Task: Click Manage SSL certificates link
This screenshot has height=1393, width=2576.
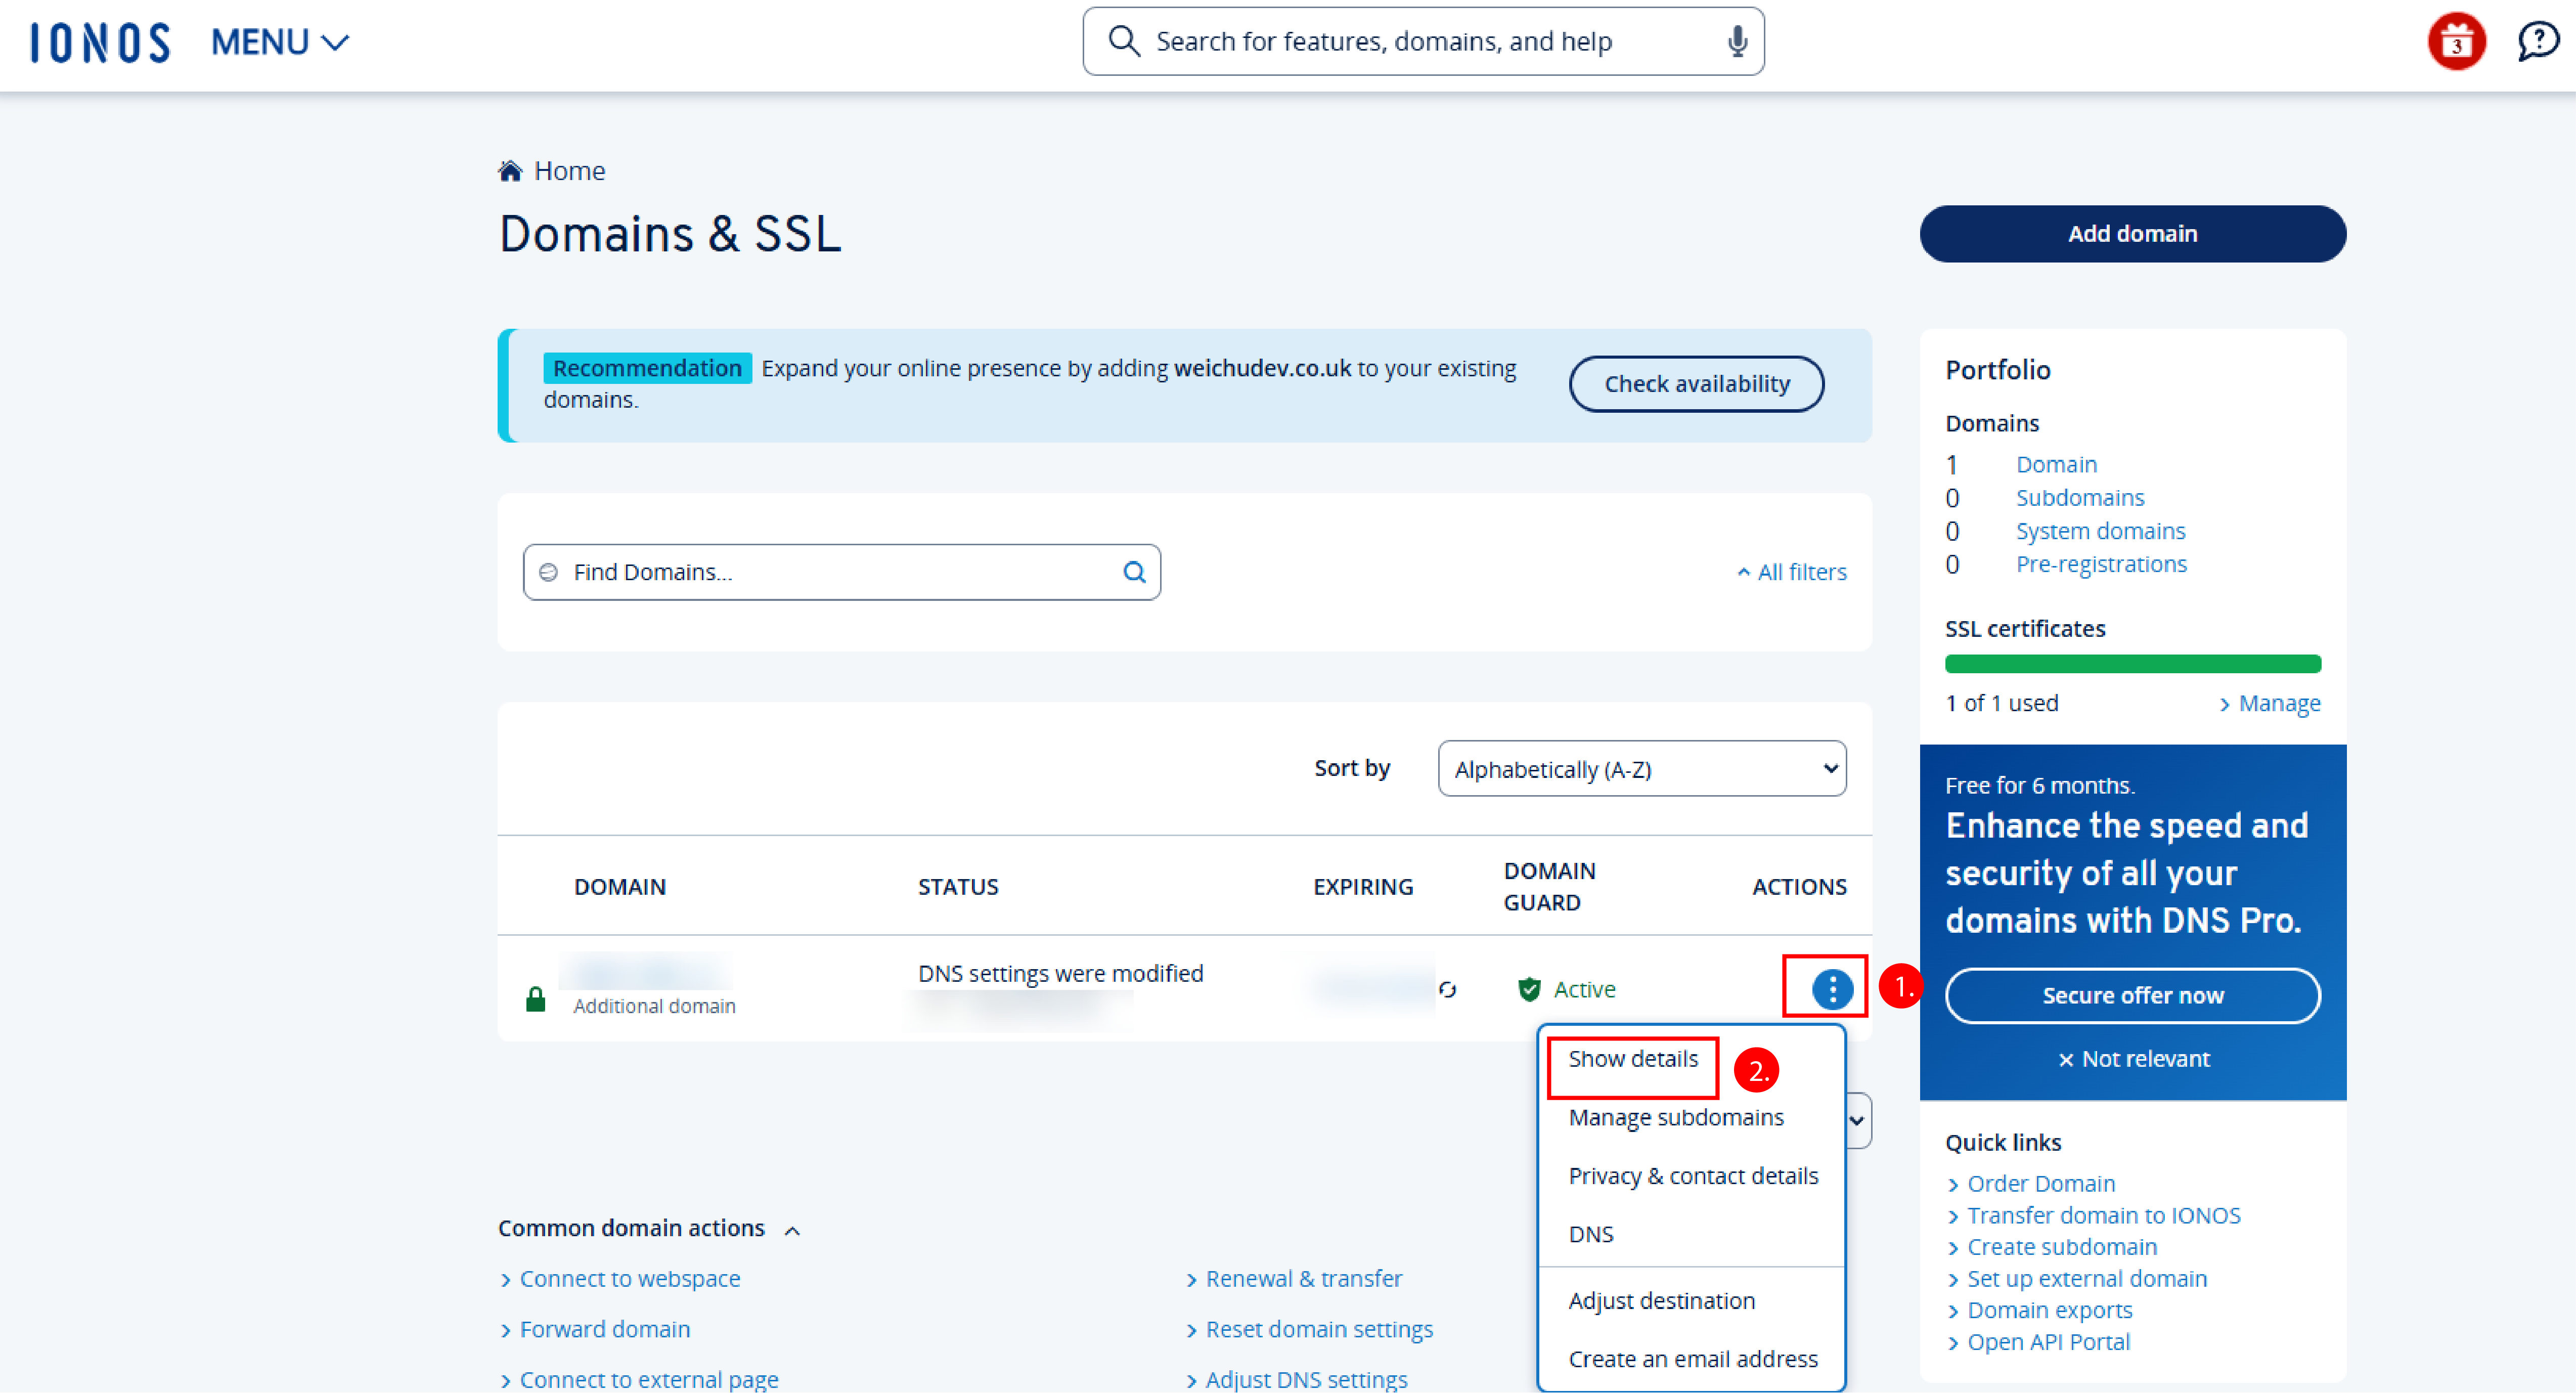Action: coord(2269,703)
